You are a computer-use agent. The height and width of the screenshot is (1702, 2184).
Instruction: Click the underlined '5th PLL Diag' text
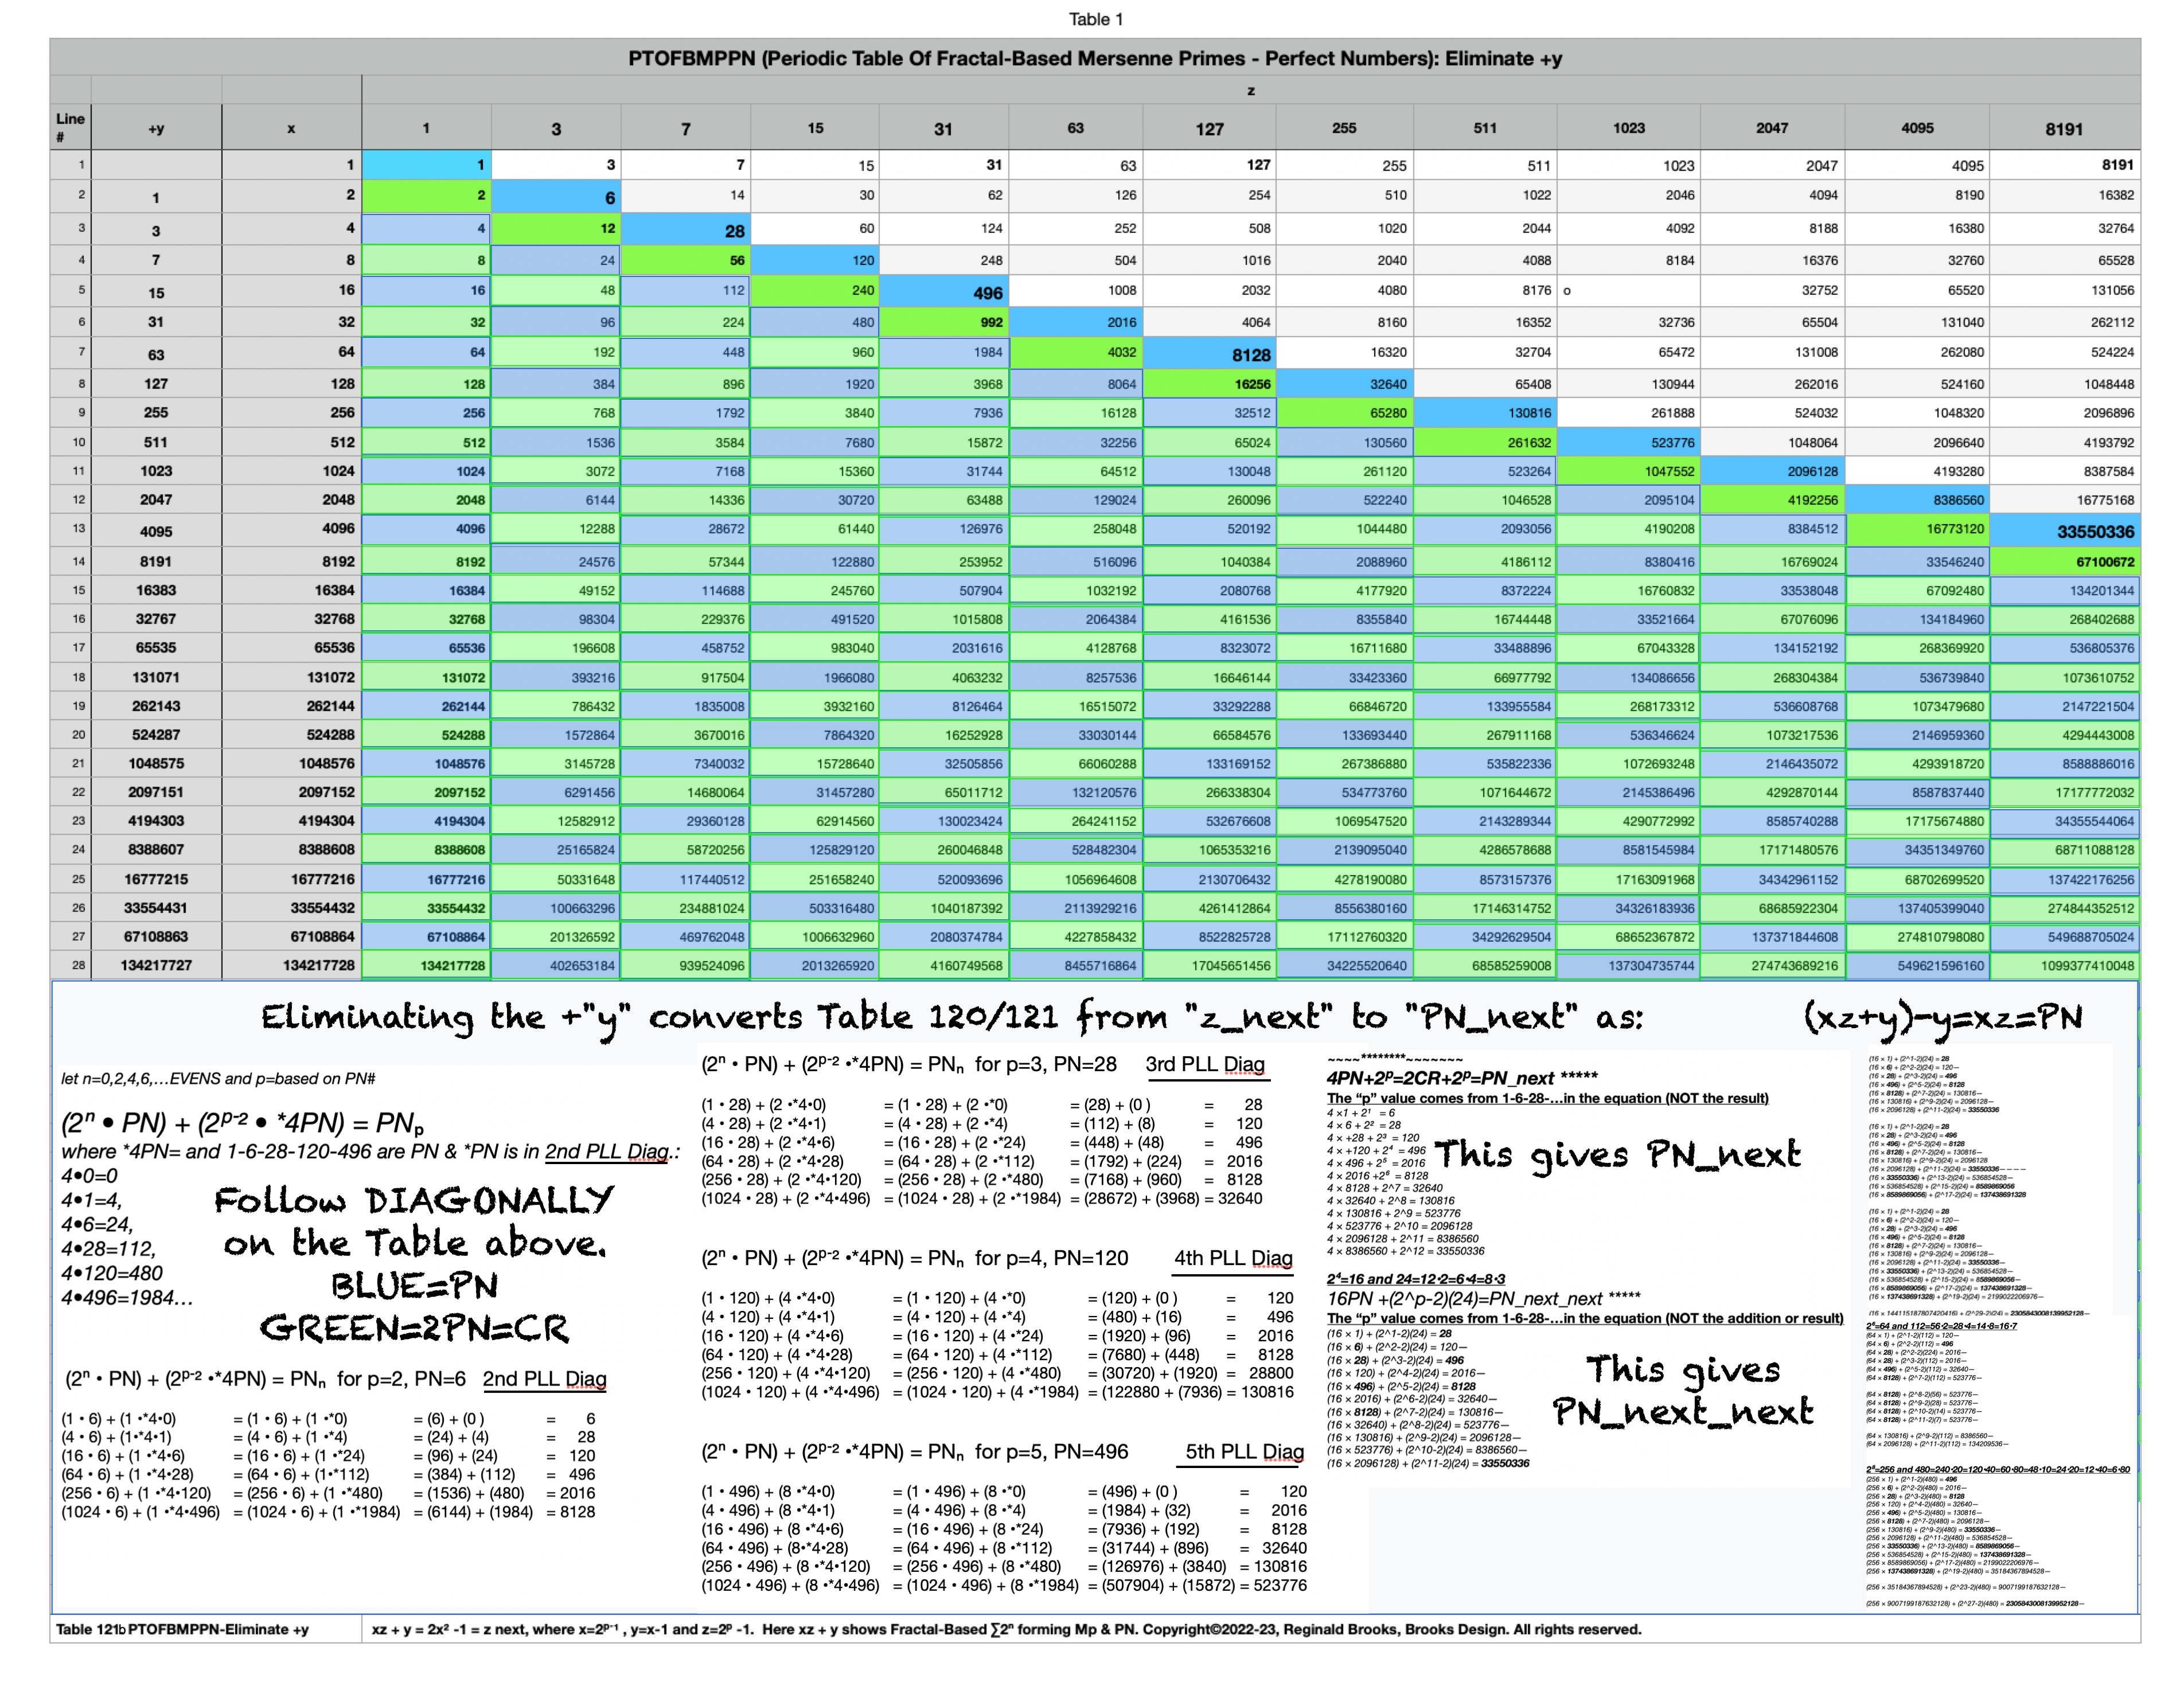pos(1244,1451)
